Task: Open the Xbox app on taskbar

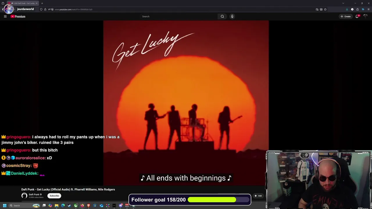Action: 76,206
